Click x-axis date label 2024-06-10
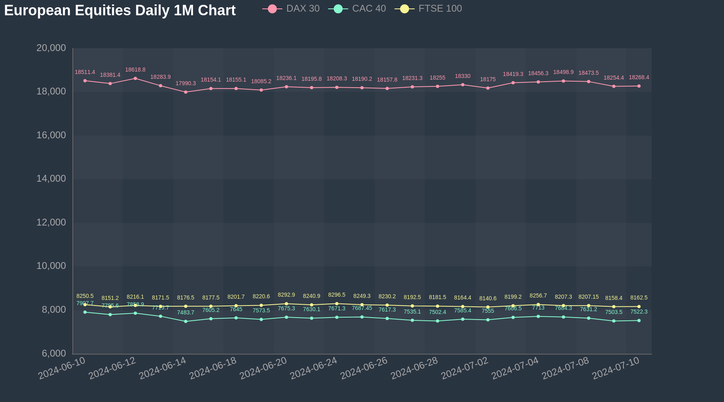This screenshot has width=724, height=402. click(x=62, y=368)
